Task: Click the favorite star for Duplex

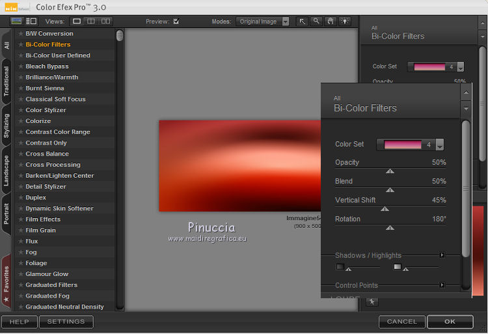Action: coord(21,197)
